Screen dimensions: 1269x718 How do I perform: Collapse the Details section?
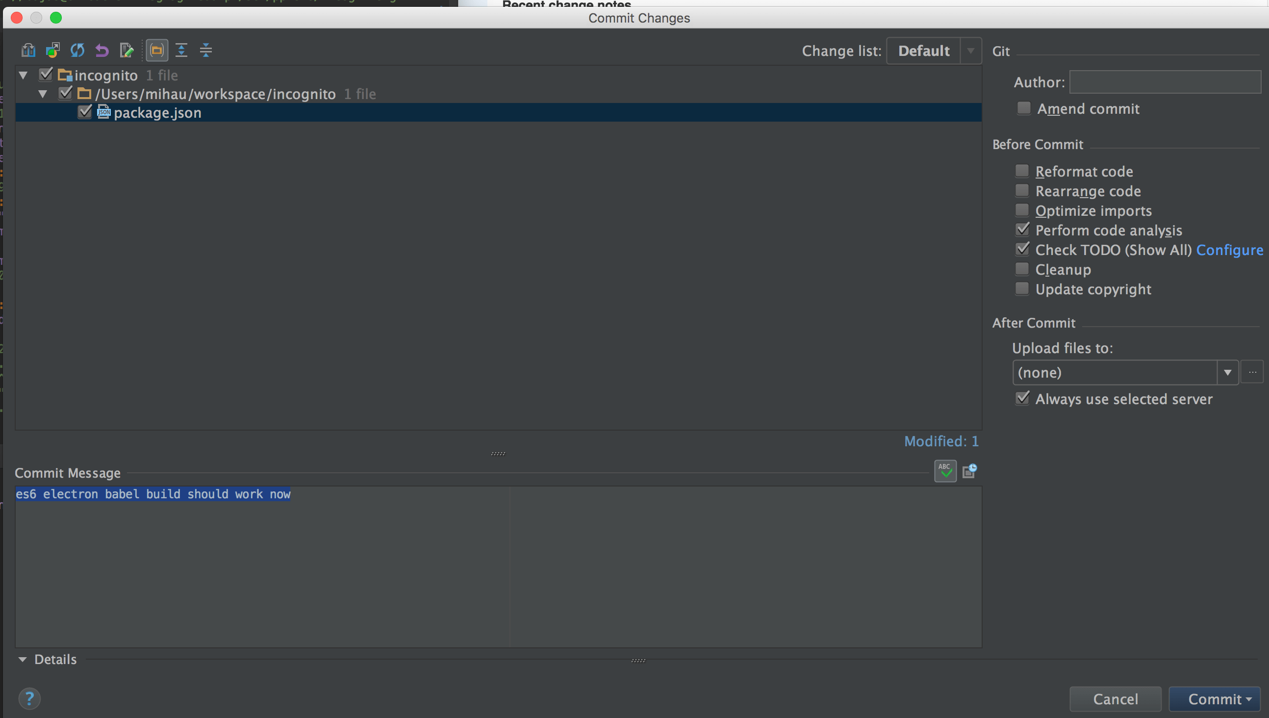[23, 659]
